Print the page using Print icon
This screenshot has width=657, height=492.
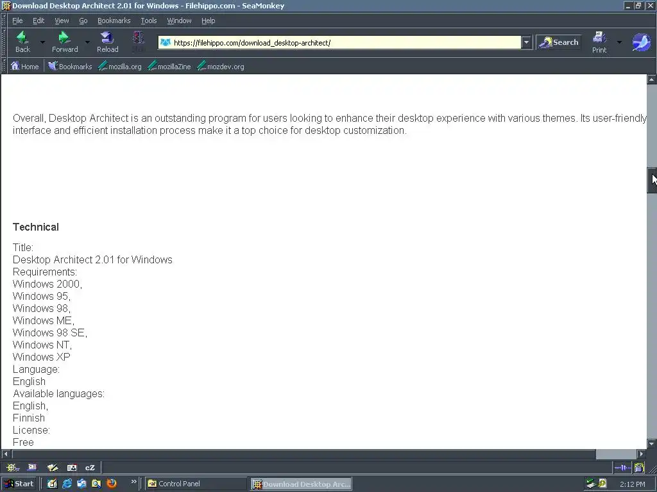click(599, 42)
